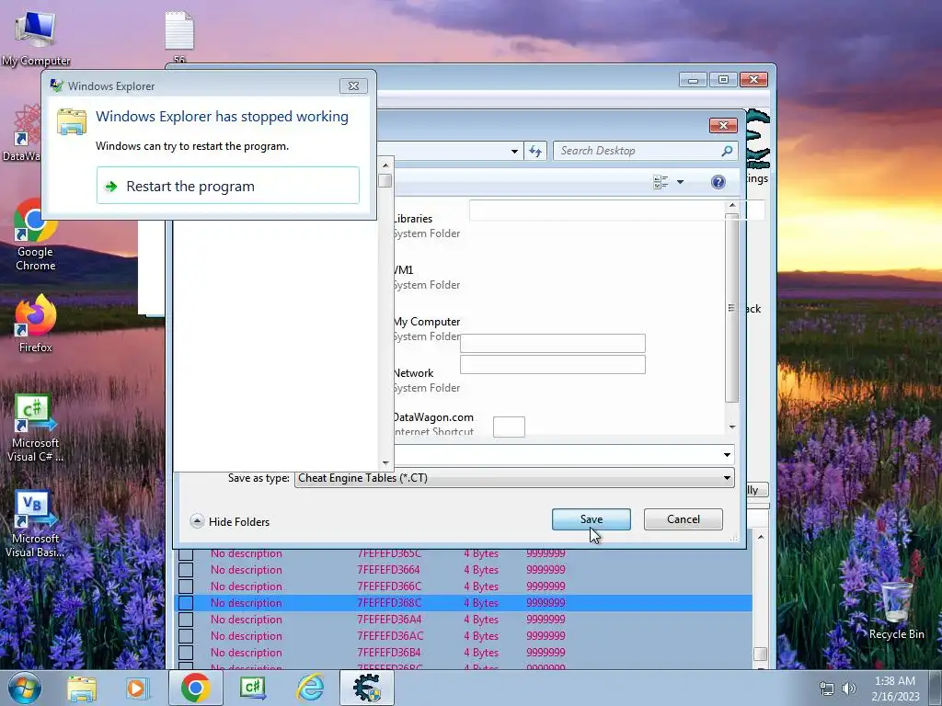Expand the address bar history arrow
Image resolution: width=942 pixels, height=706 pixels.
(514, 152)
